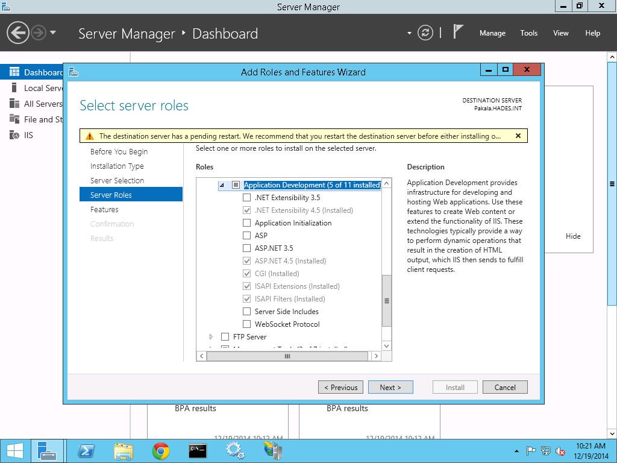Image resolution: width=617 pixels, height=463 pixels.
Task: Tick the FTP Server checkbox
Action: (225, 336)
